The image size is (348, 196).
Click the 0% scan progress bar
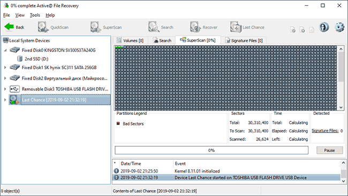(211, 150)
